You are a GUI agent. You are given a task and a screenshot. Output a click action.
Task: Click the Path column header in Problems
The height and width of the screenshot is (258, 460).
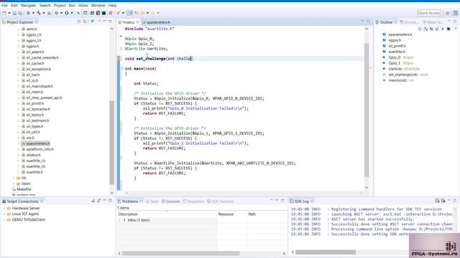click(x=267, y=214)
